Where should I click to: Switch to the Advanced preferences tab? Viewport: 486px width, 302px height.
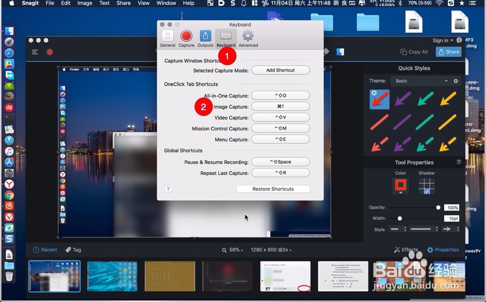click(x=248, y=39)
